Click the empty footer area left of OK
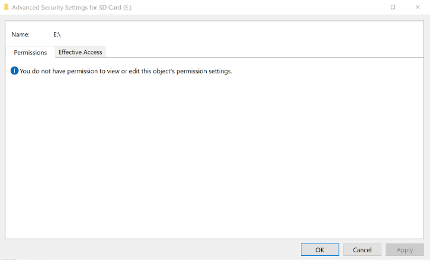The image size is (430, 260). tap(152, 249)
